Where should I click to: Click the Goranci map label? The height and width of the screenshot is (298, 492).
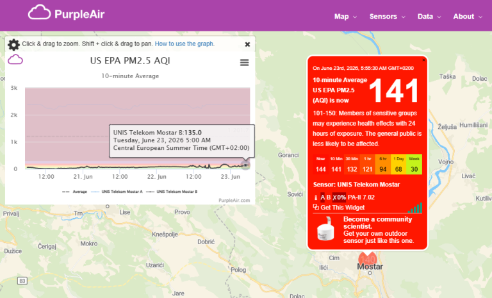click(288, 155)
